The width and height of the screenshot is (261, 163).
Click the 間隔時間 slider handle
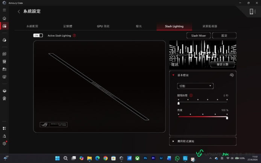pyautogui.click(x=179, y=103)
